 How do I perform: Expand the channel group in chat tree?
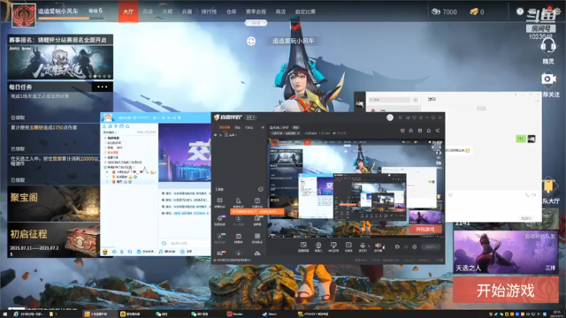[x=105, y=138]
